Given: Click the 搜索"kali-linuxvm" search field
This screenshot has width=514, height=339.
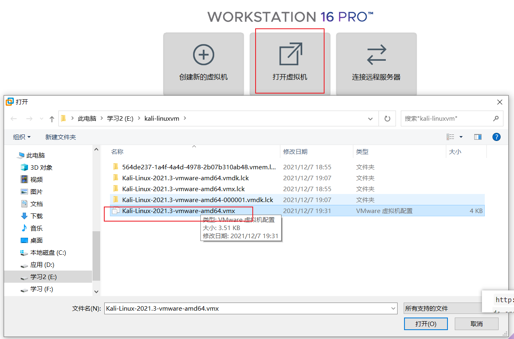Looking at the screenshot, I should click(452, 119).
